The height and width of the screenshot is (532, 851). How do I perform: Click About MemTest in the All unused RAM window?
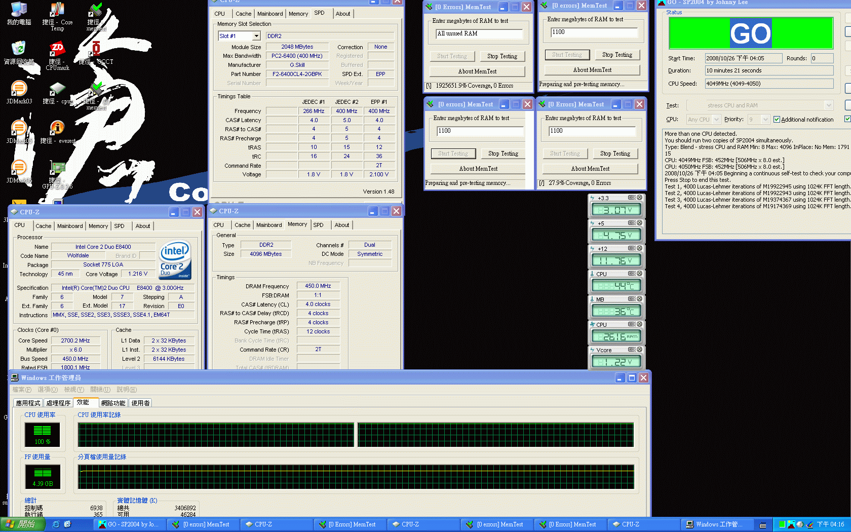[477, 71]
